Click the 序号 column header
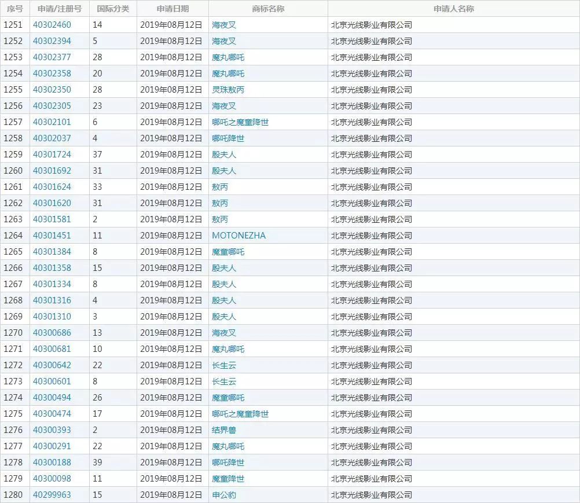The image size is (580, 503). [x=15, y=9]
